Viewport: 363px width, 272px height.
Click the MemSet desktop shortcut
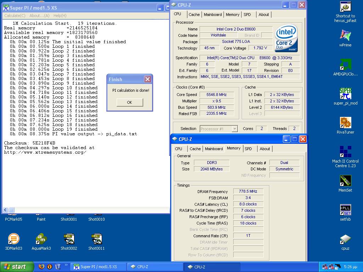coord(345,181)
